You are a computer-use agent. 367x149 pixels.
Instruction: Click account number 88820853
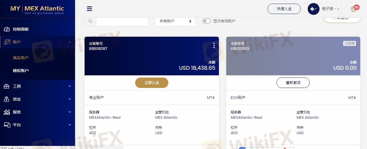(x=240, y=48)
